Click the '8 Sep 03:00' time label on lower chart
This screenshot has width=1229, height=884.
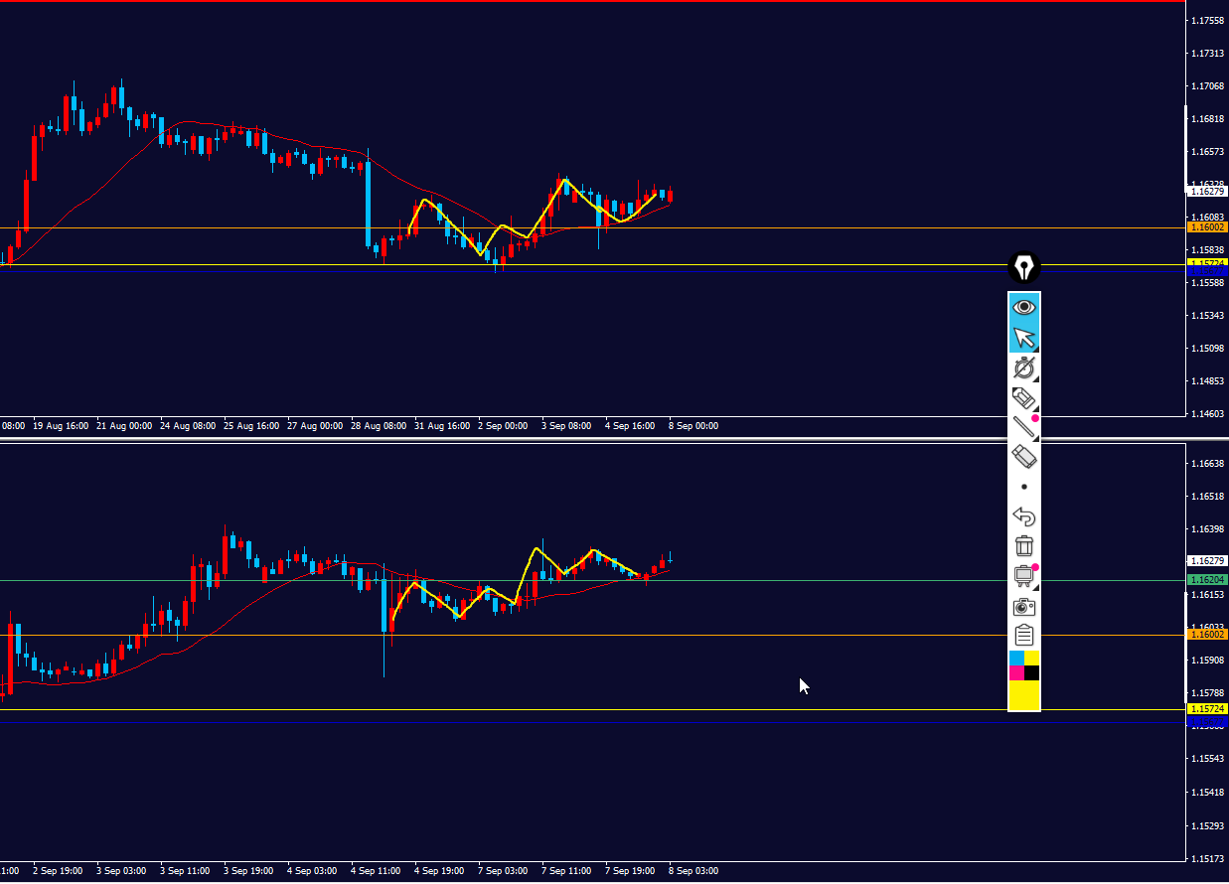(693, 871)
